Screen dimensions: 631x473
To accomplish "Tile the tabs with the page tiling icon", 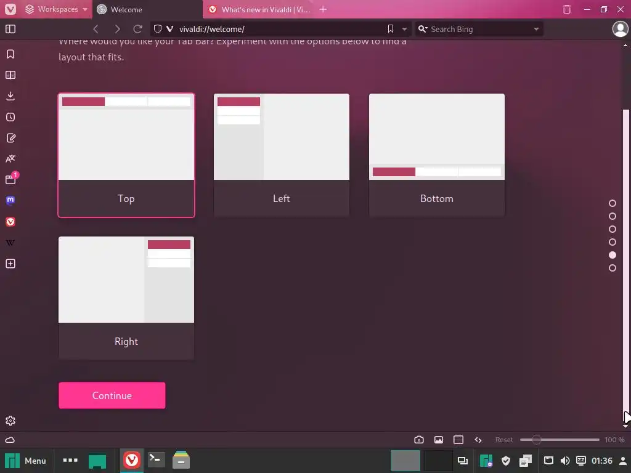I will [458, 440].
